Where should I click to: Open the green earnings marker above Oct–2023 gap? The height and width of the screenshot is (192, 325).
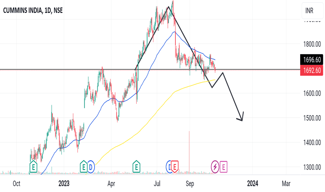point(33,167)
